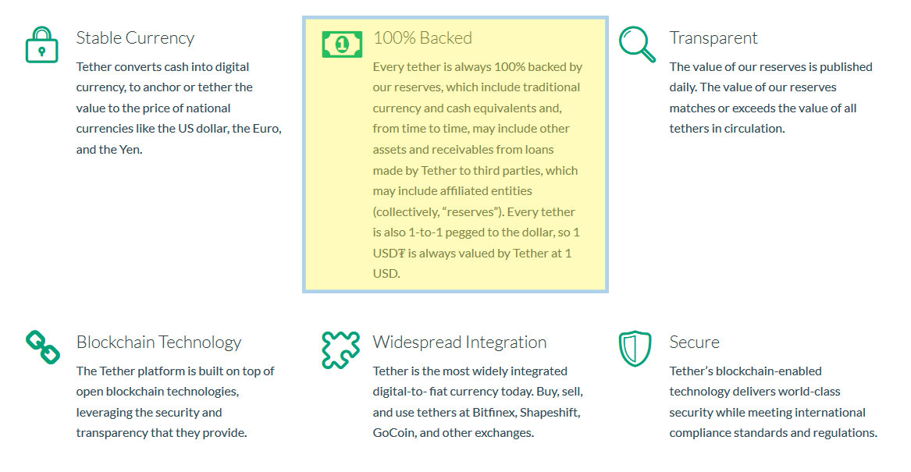Image resolution: width=911 pixels, height=472 pixels.
Task: Click the puzzle piece icon
Action: coord(340,350)
